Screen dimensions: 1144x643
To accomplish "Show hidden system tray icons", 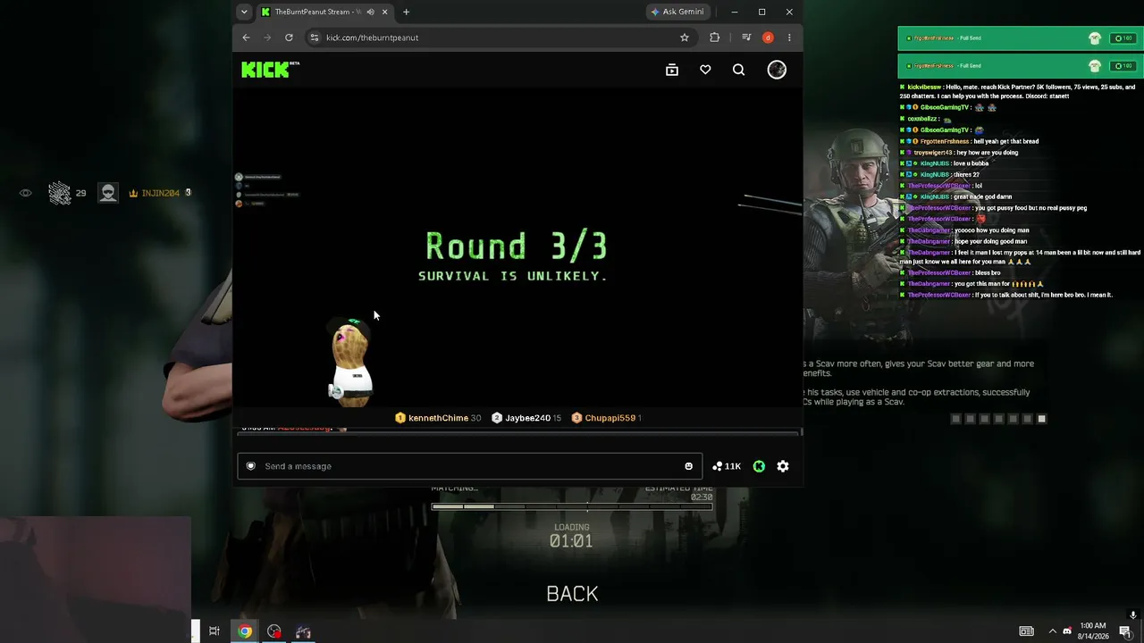I will [1052, 631].
